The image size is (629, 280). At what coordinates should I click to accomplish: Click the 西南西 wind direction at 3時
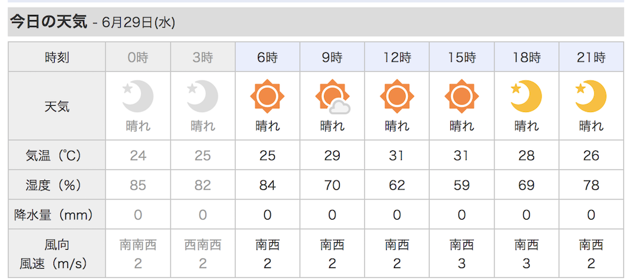pyautogui.click(x=203, y=244)
